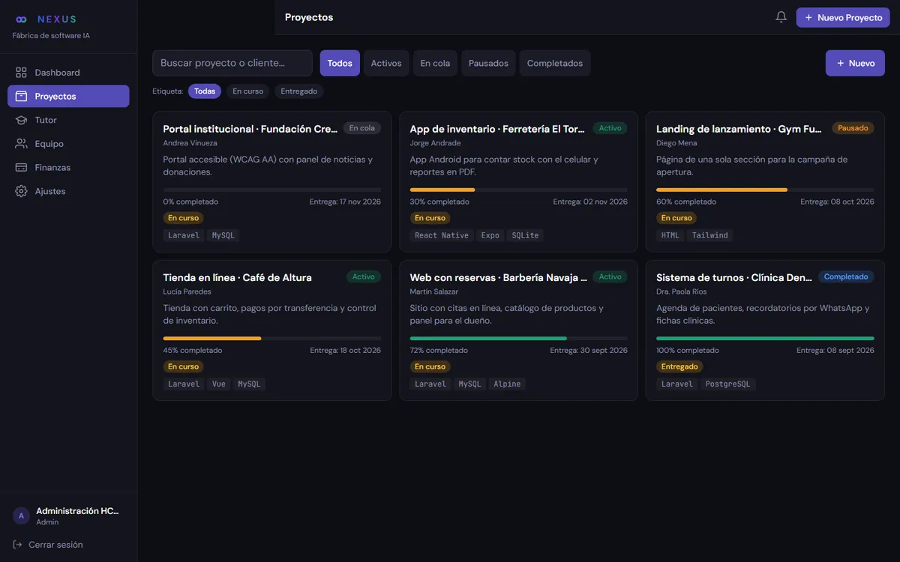Focus the Buscar proyecto o cliente field
900x562 pixels.
(x=232, y=63)
